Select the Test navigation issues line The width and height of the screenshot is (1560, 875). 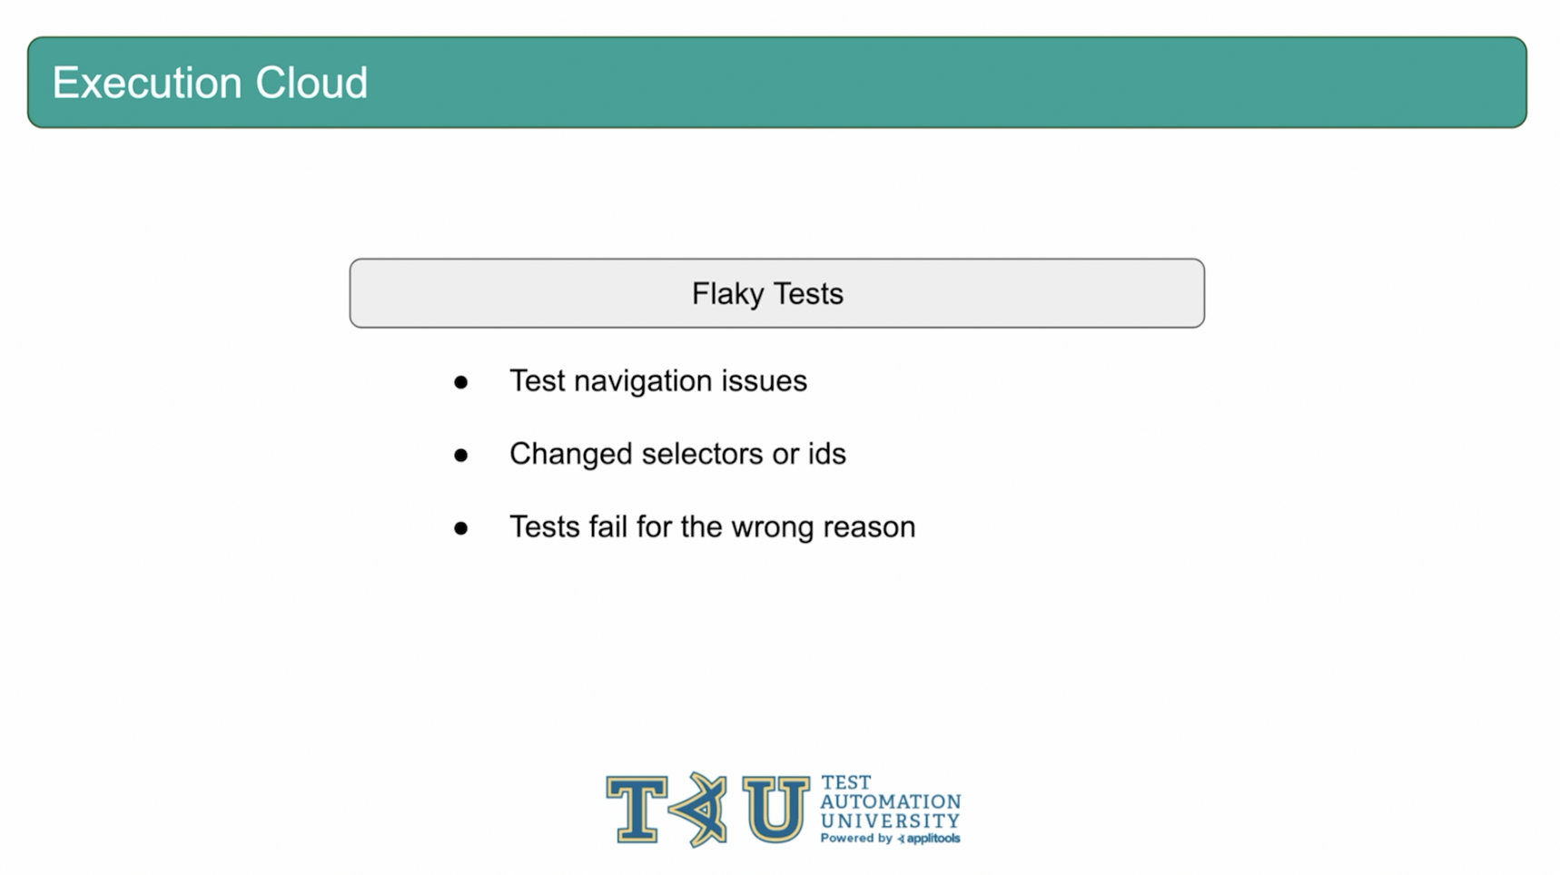[x=658, y=381]
